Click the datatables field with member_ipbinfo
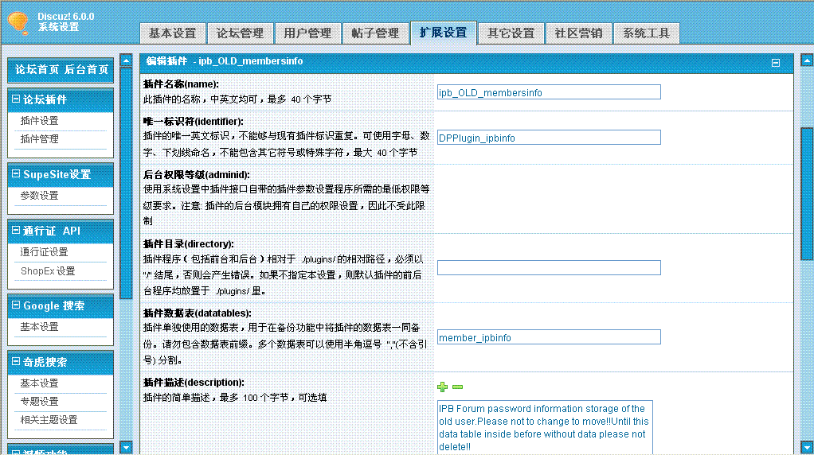This screenshot has height=455, width=814. click(549, 337)
